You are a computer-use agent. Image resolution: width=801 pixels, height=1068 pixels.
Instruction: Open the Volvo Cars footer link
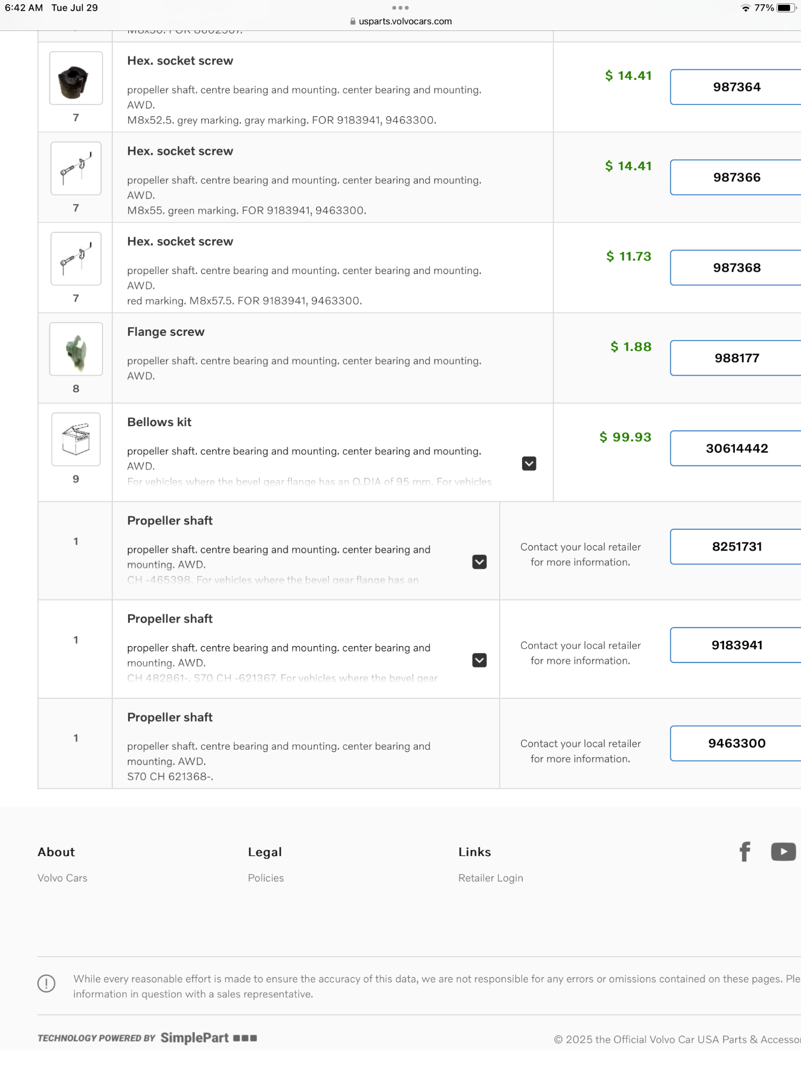(63, 878)
